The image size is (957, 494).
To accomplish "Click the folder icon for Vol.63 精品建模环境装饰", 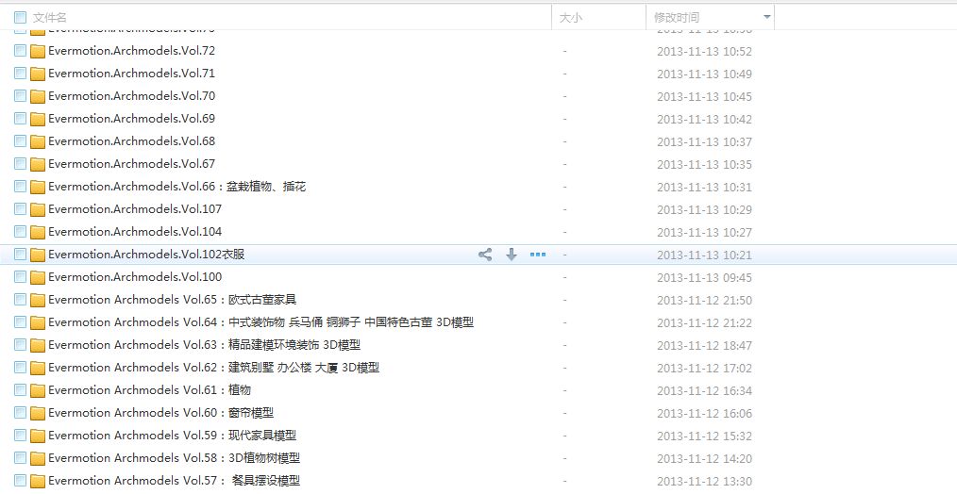I will [38, 345].
